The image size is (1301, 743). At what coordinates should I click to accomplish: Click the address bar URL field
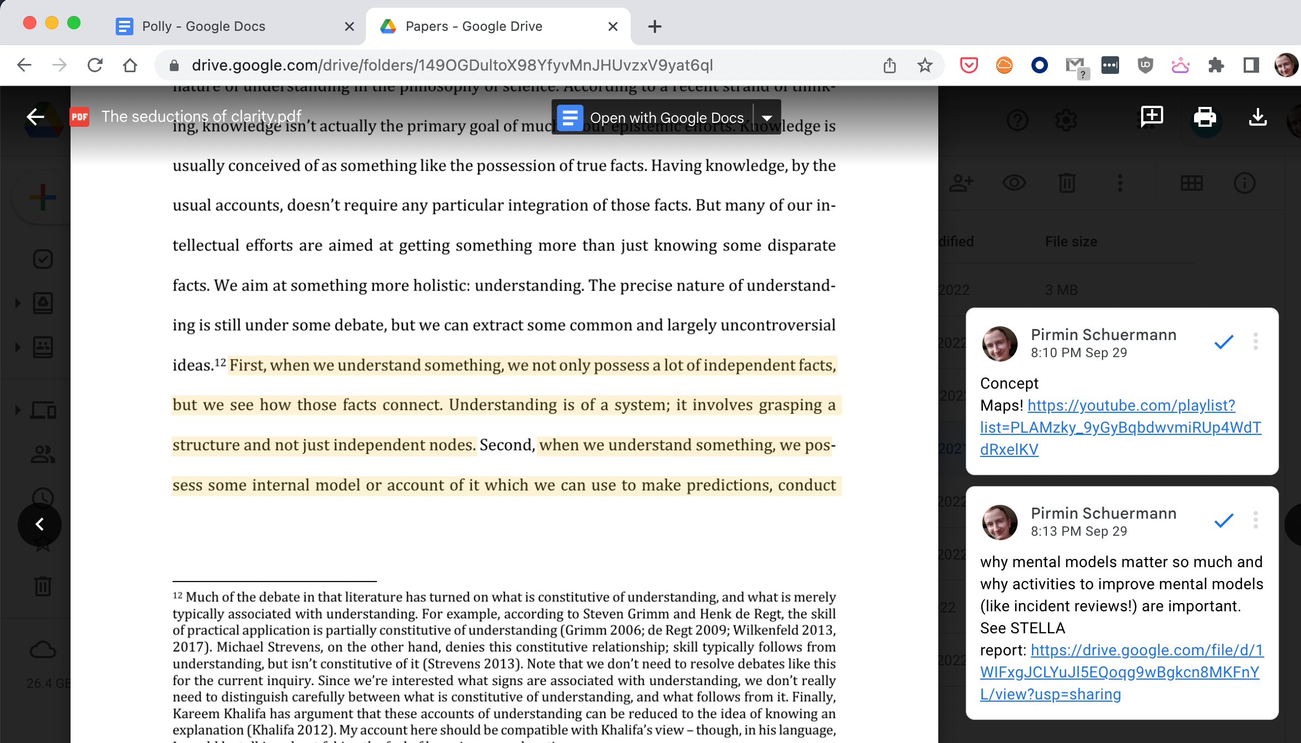452,66
